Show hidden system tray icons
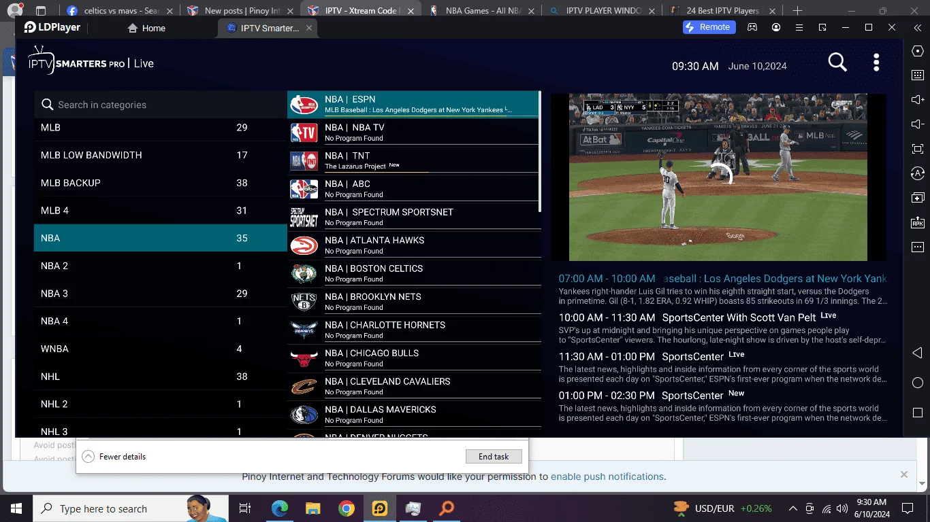Screen dimensions: 930x522 792,508
